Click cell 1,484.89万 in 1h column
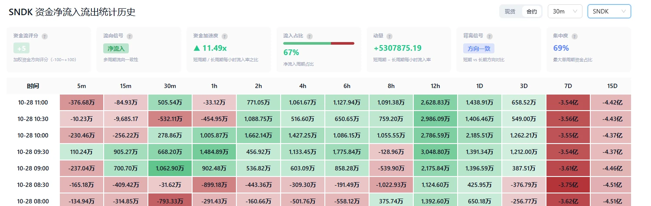Viewport: 651px width, 206px height. (x=214, y=152)
